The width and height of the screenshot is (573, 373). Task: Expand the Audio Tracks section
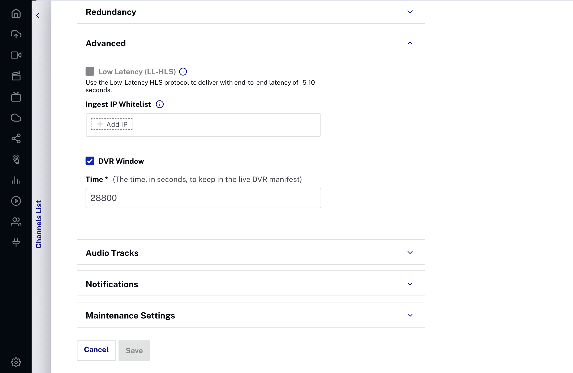410,252
